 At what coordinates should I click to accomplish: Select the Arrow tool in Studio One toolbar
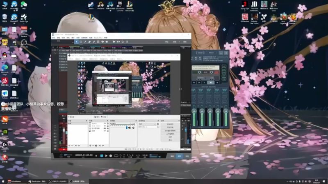coord(77,42)
